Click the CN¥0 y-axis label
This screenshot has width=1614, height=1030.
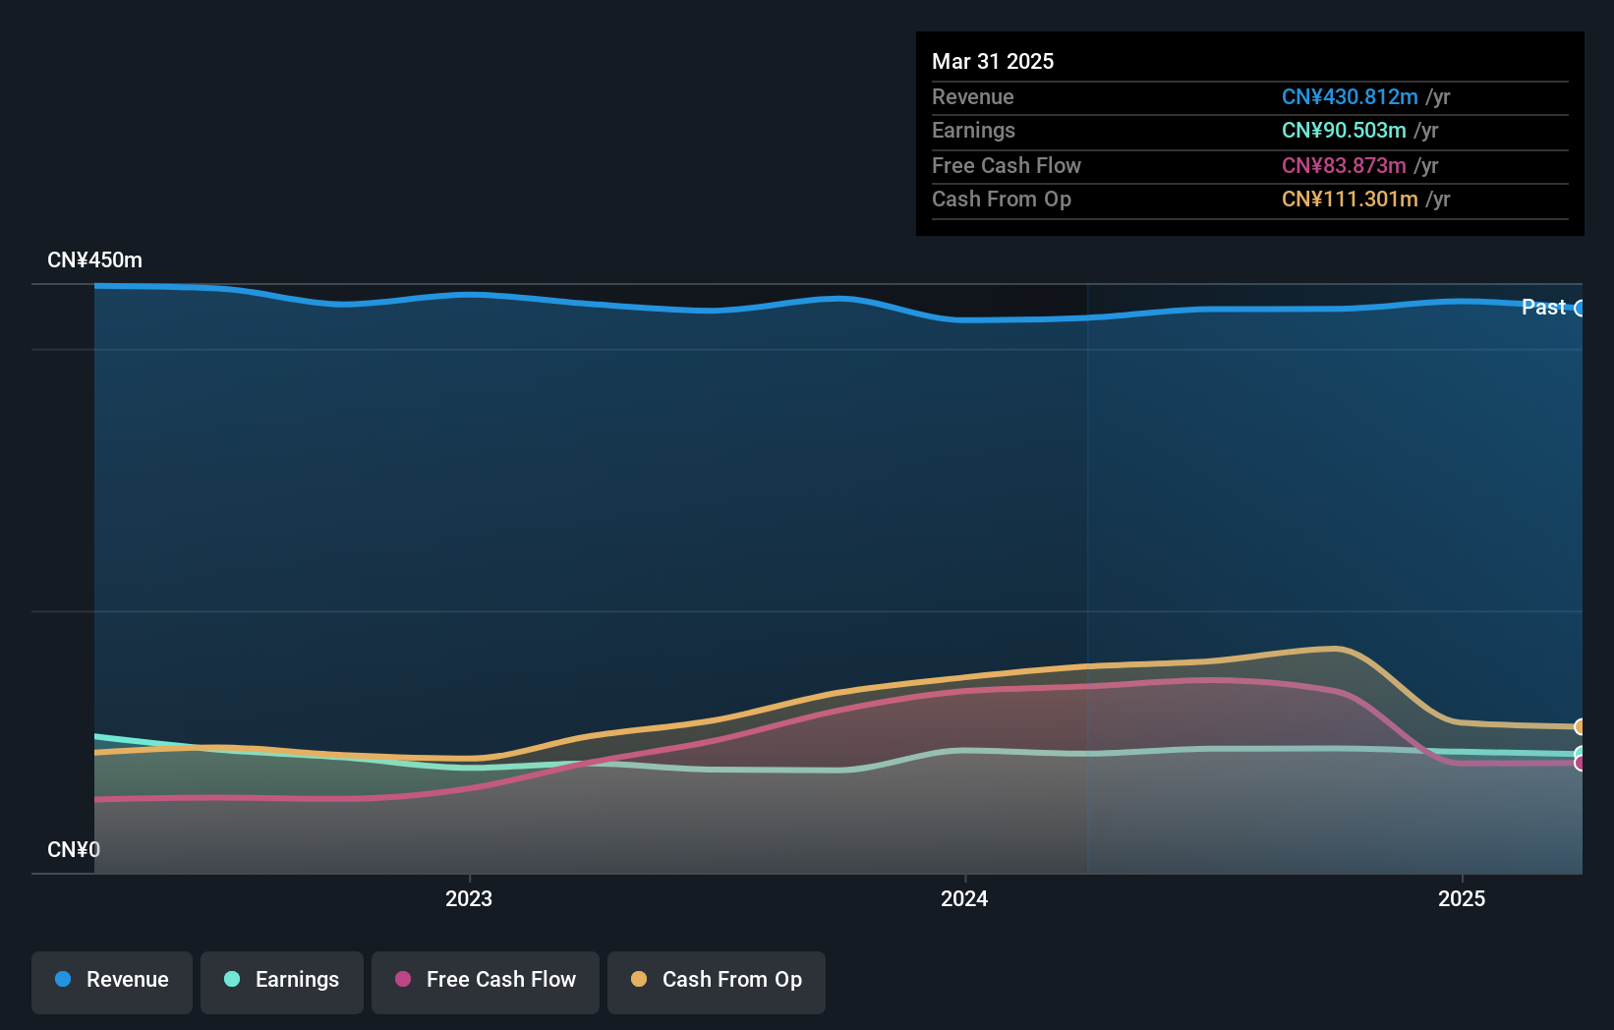click(x=74, y=850)
